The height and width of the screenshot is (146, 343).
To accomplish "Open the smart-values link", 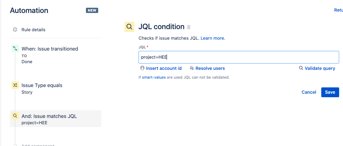I will [x=154, y=77].
